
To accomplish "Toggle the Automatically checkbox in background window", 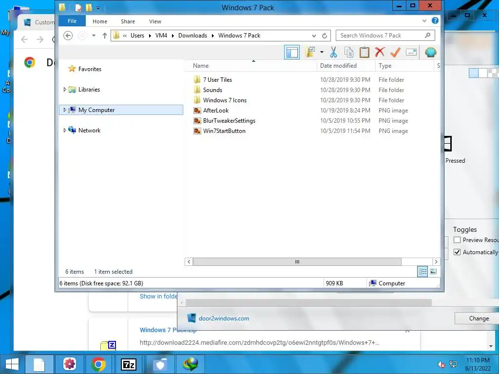I will tap(457, 252).
